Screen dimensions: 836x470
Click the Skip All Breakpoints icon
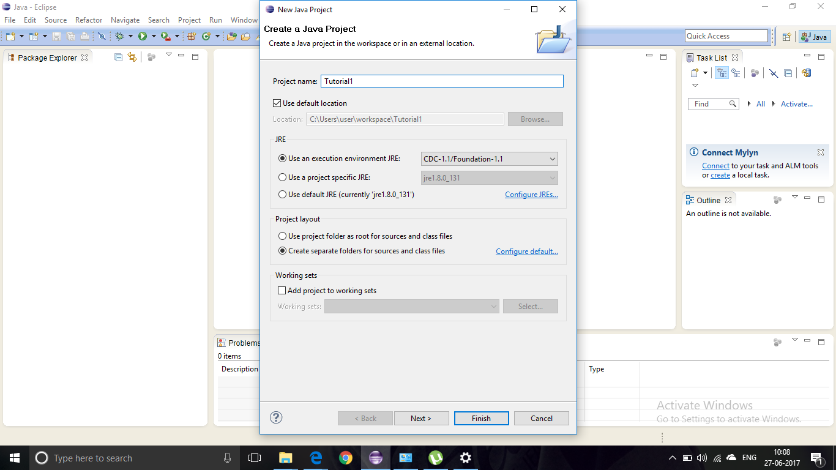pos(102,36)
